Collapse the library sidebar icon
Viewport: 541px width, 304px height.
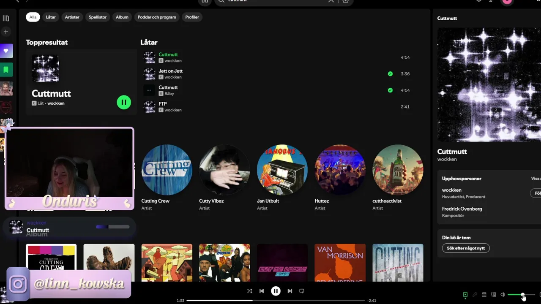point(6,18)
